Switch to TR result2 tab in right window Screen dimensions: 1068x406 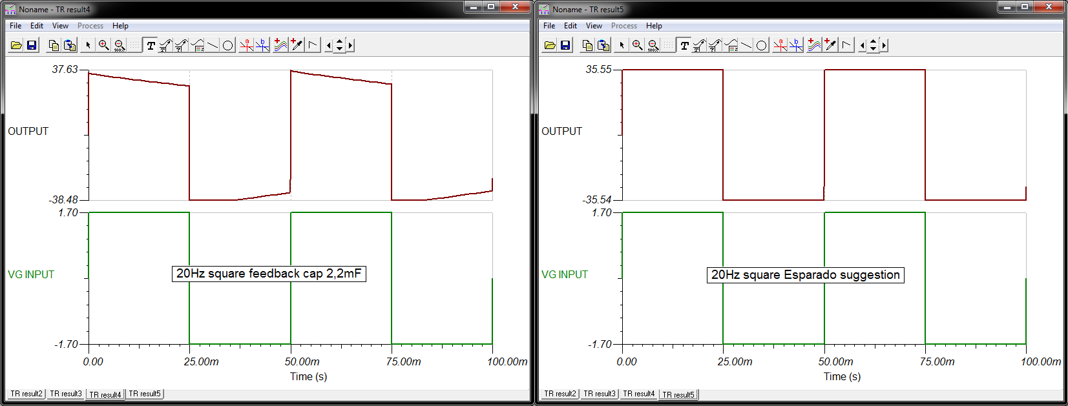tap(560, 394)
